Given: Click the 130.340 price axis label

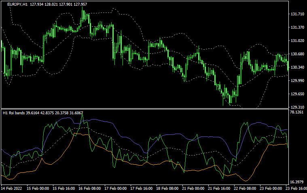Looking at the screenshot, I should click(x=298, y=67).
